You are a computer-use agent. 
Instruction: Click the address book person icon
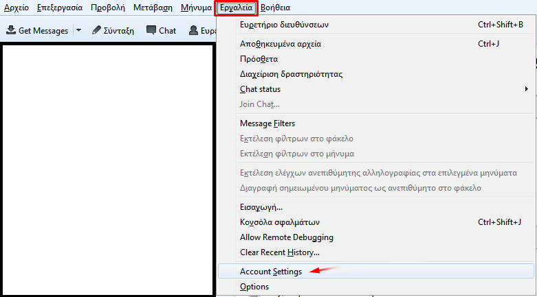[x=193, y=30]
